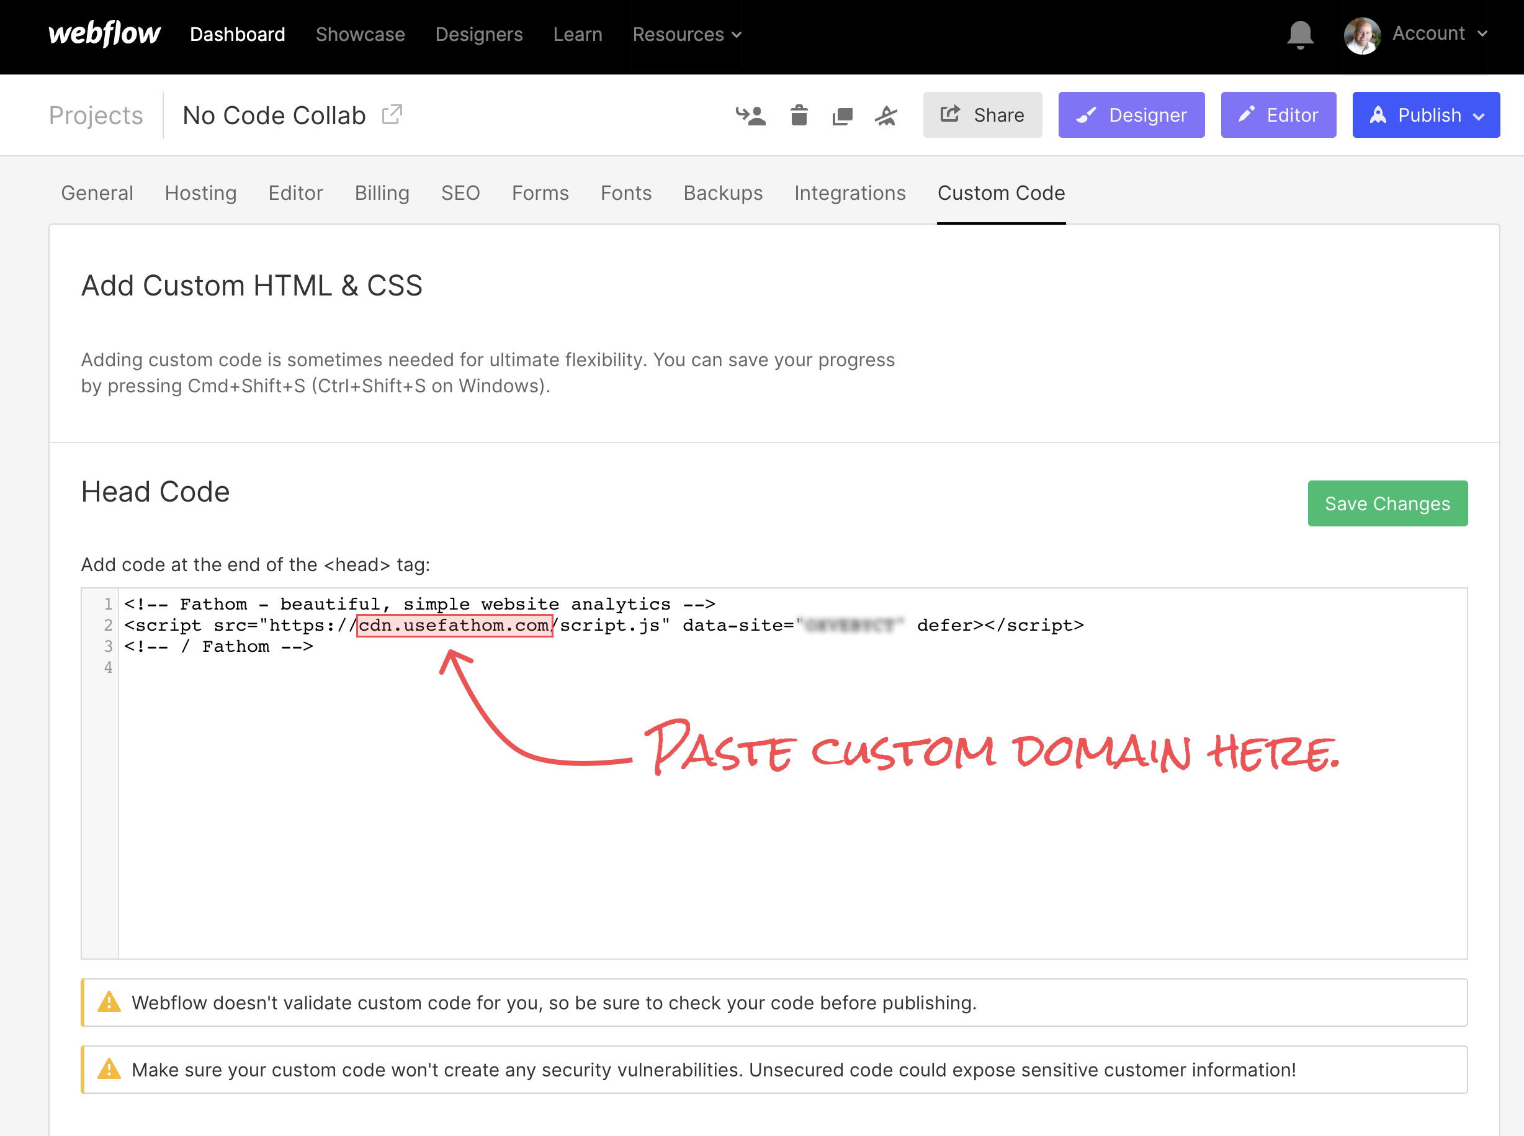Click the account avatar picture
This screenshot has width=1524, height=1136.
1362,35
